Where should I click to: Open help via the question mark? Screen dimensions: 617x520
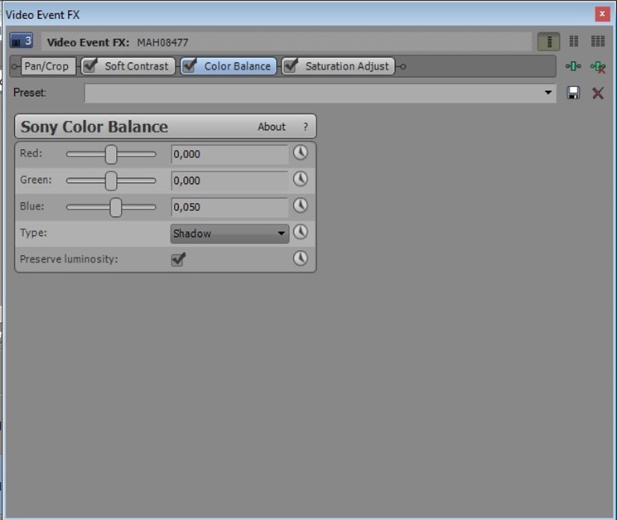tap(306, 127)
